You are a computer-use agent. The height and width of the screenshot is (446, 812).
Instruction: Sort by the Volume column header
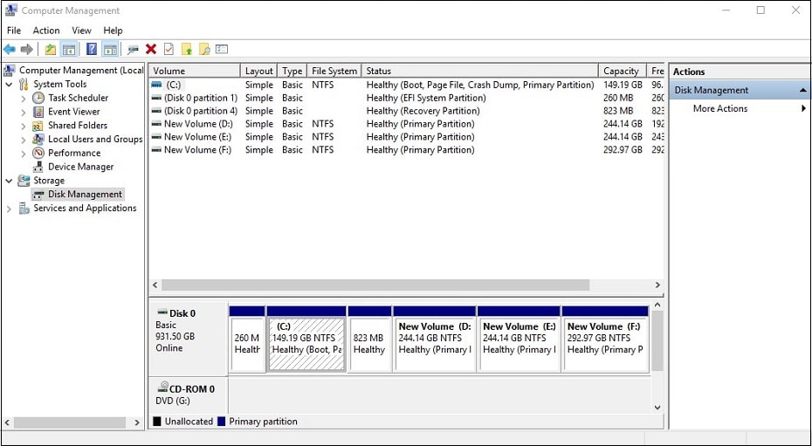tap(195, 71)
